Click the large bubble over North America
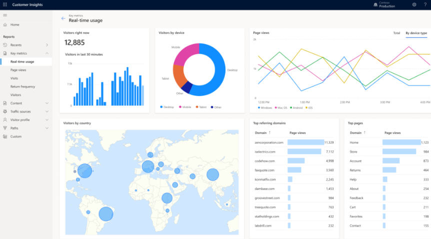This screenshot has height=239, width=431. pos(84,170)
